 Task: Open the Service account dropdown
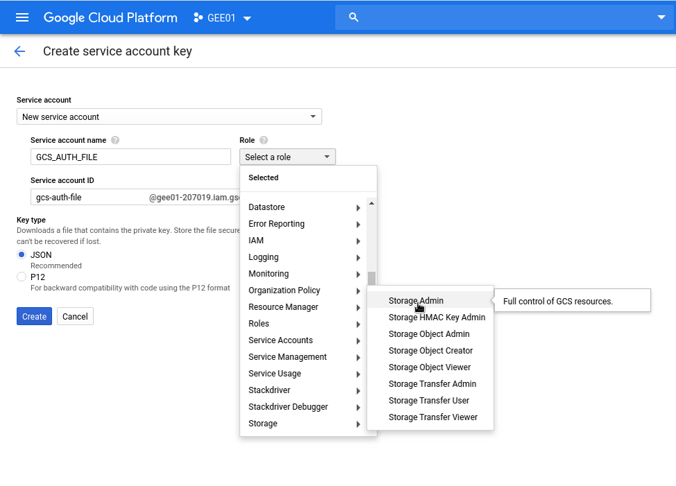pos(169,116)
